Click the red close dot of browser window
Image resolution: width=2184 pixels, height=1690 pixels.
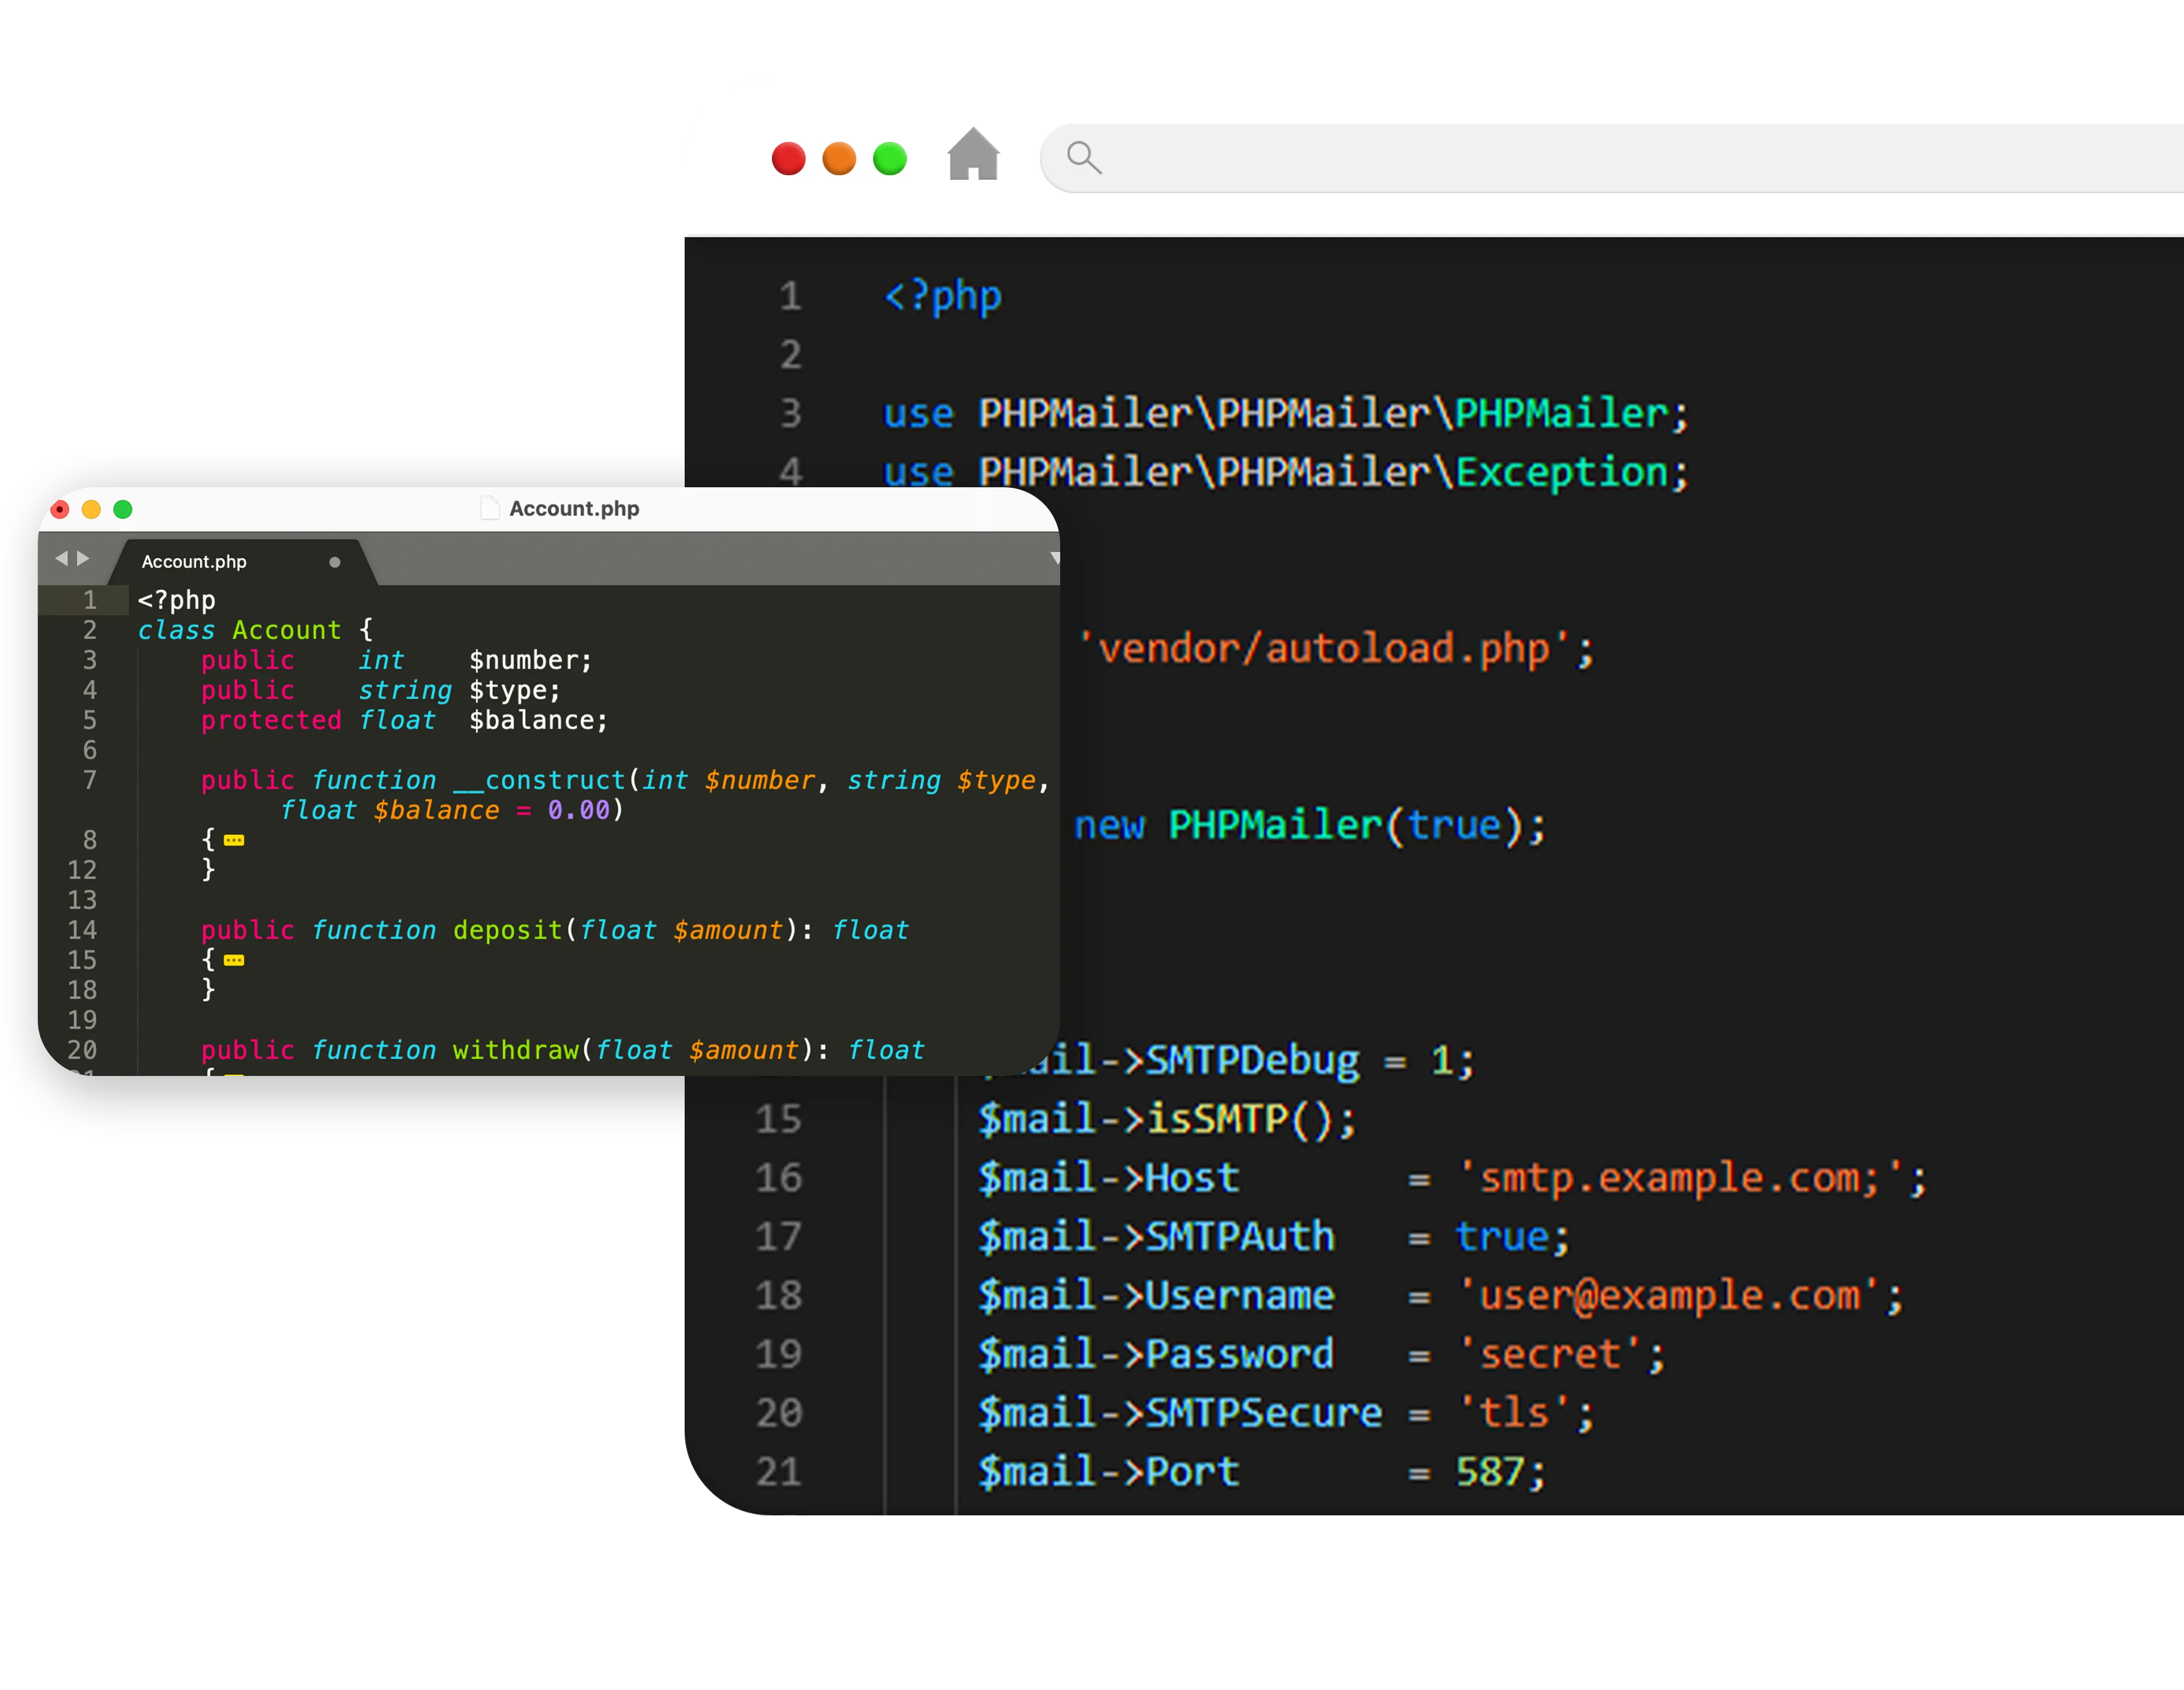pyautogui.click(x=788, y=158)
